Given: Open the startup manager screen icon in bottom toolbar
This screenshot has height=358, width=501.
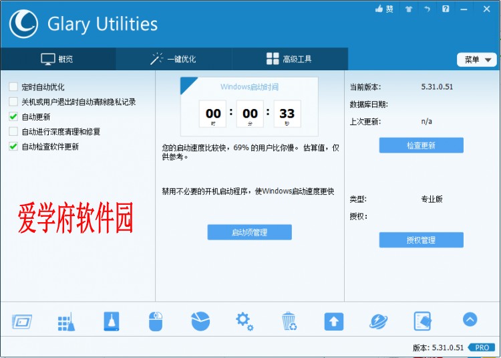Looking at the screenshot, I should [x=22, y=321].
